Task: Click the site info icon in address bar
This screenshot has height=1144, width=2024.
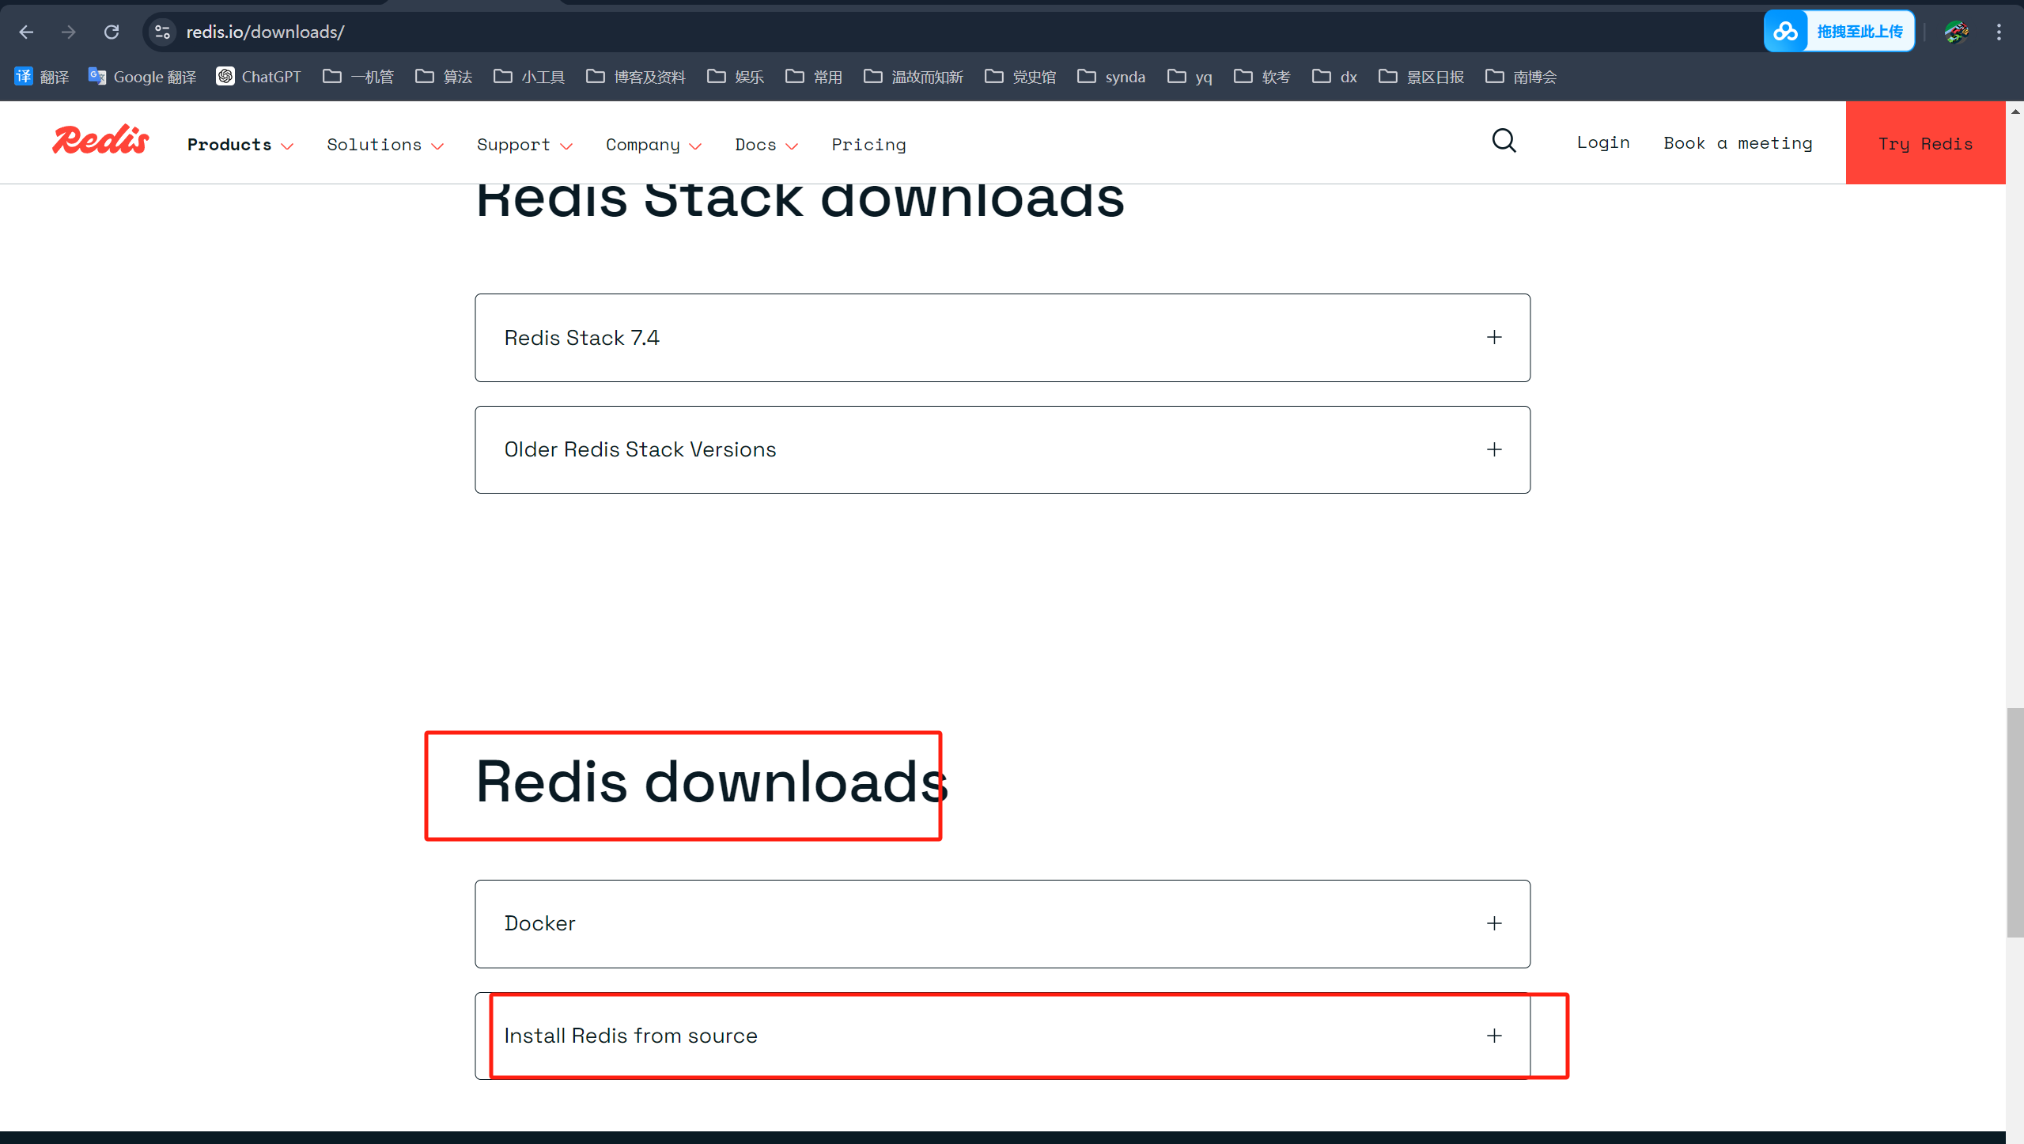Action: point(162,32)
